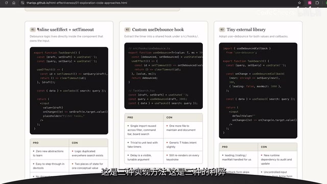Click cell "Zero new abstractions to learn"
Screen dimensions: 327x184
click(x=49, y=153)
